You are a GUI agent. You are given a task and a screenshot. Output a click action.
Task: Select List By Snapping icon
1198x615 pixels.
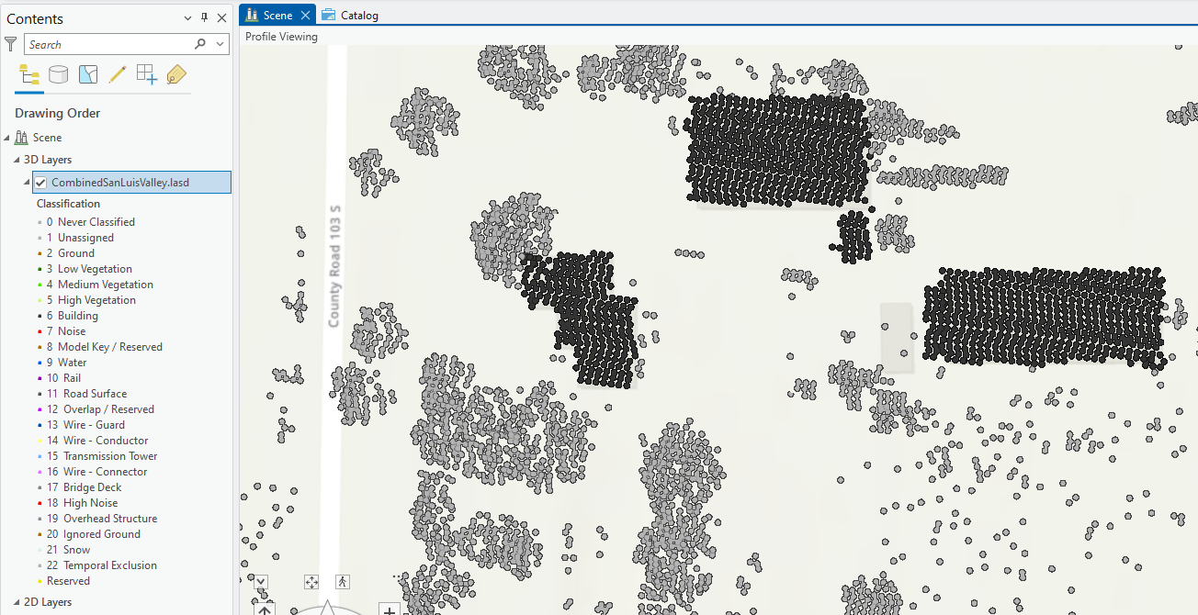(147, 75)
